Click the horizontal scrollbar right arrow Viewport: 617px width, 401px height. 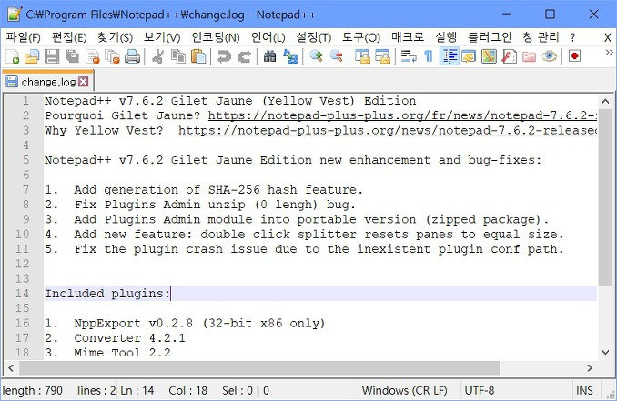pos(590,368)
